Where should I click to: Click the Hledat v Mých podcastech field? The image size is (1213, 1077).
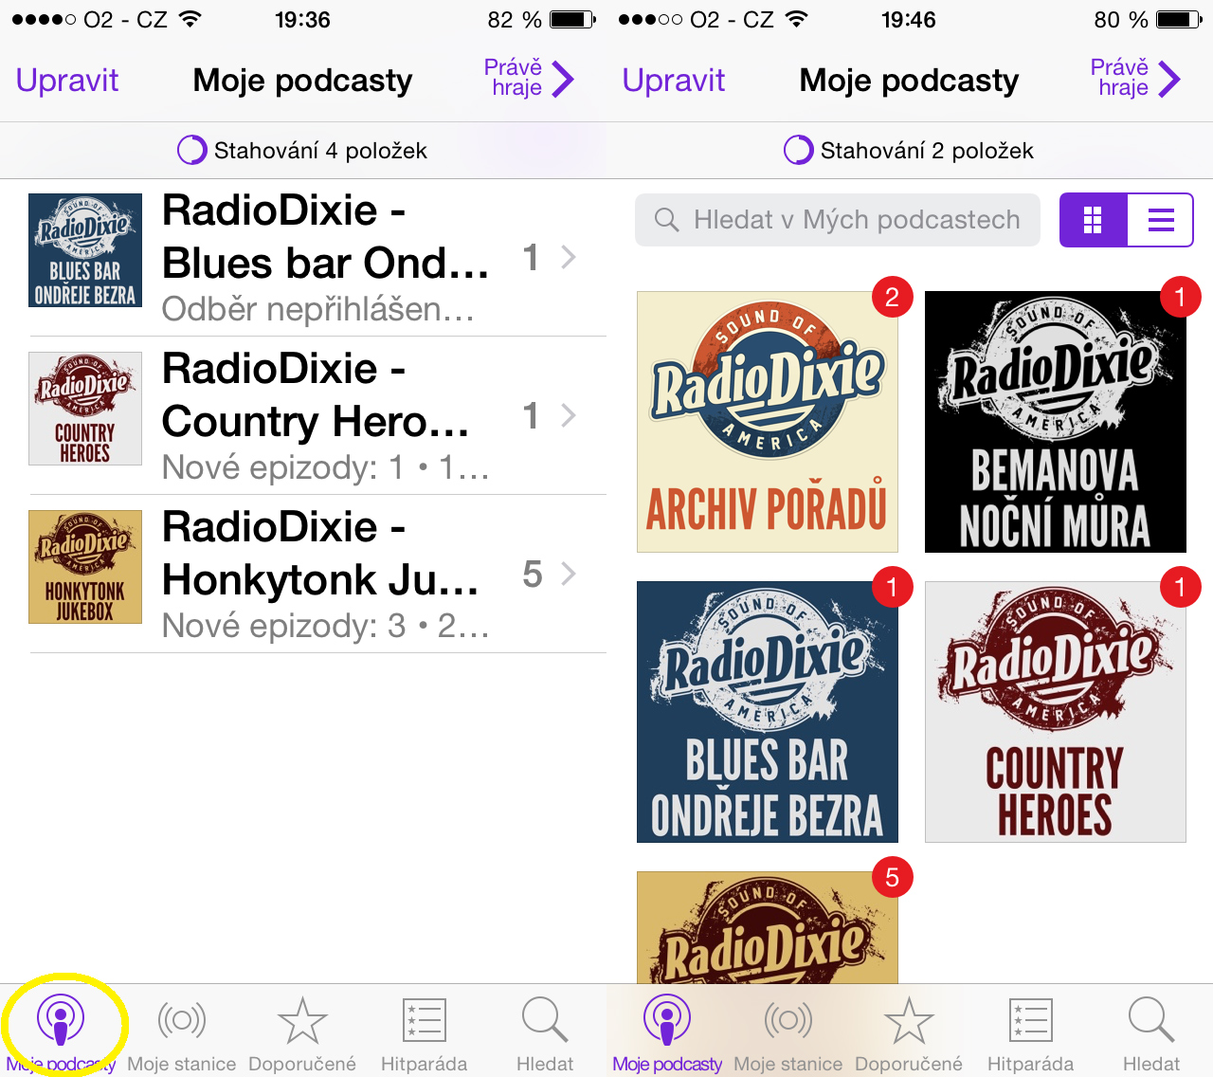pyautogui.click(x=838, y=220)
